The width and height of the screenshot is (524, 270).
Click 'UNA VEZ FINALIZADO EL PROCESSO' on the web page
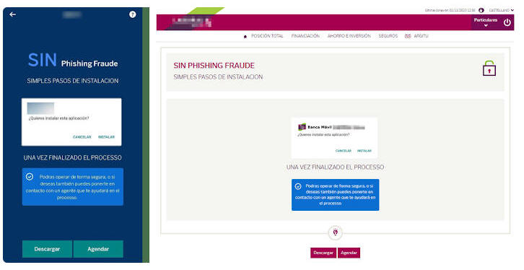pos(335,167)
